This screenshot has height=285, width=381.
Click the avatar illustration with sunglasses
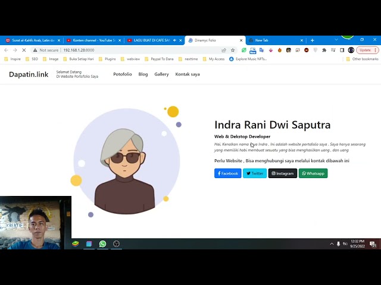click(126, 161)
